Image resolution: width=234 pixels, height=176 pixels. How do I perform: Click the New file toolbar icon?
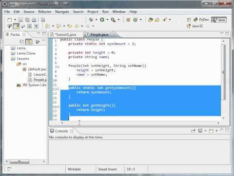10,20
